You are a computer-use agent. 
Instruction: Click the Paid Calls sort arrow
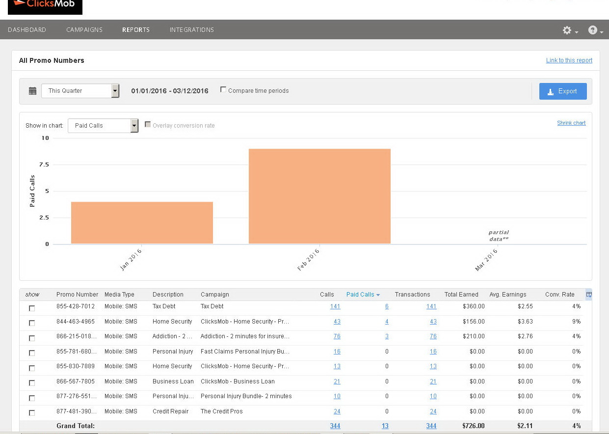coord(378,295)
